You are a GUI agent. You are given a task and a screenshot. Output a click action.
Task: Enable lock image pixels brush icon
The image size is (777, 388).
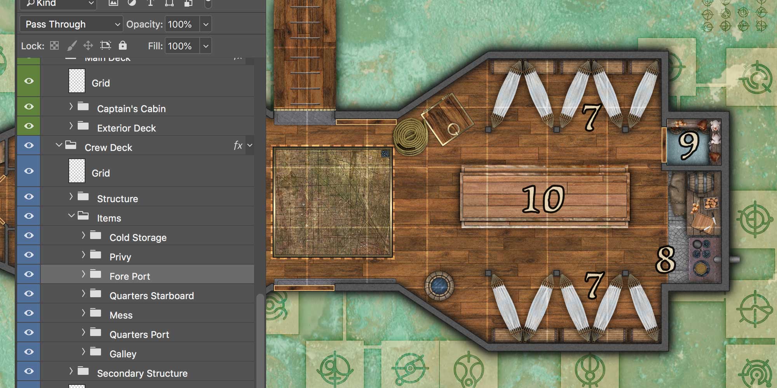pyautogui.click(x=71, y=46)
